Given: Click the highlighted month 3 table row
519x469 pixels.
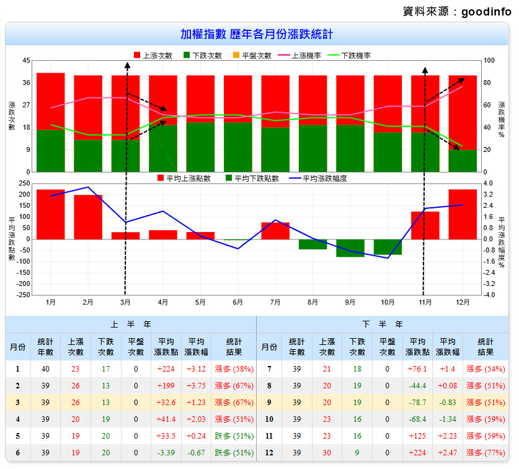Looking at the screenshot, I should 131,403.
